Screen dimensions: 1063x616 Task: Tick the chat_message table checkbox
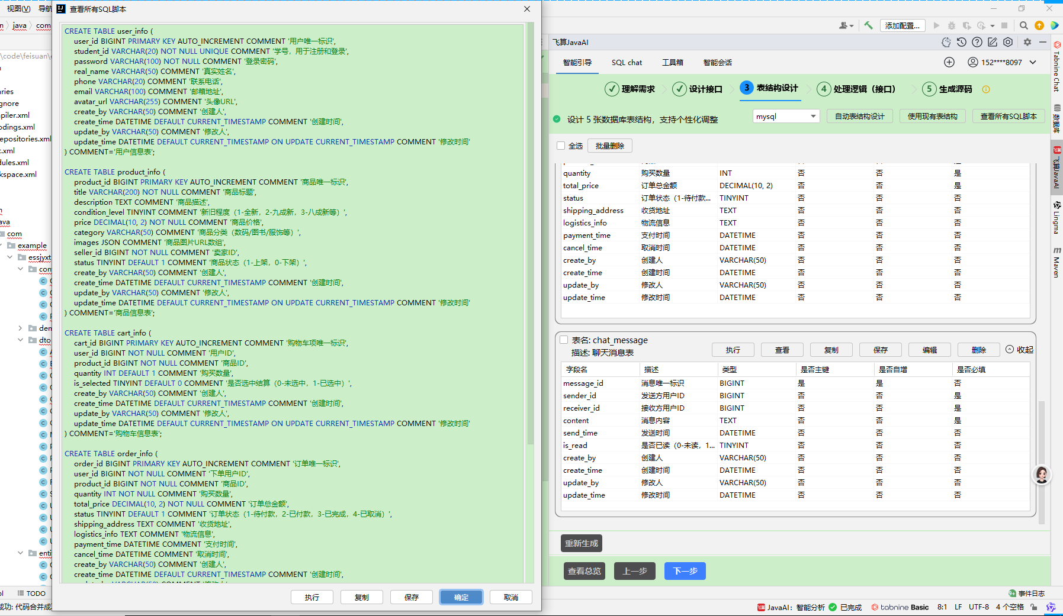coord(564,340)
